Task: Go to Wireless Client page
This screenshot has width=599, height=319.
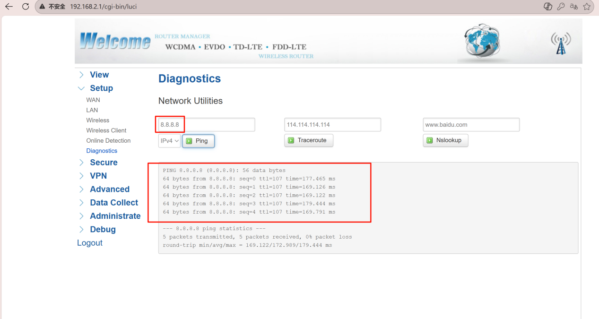Action: pyautogui.click(x=106, y=130)
